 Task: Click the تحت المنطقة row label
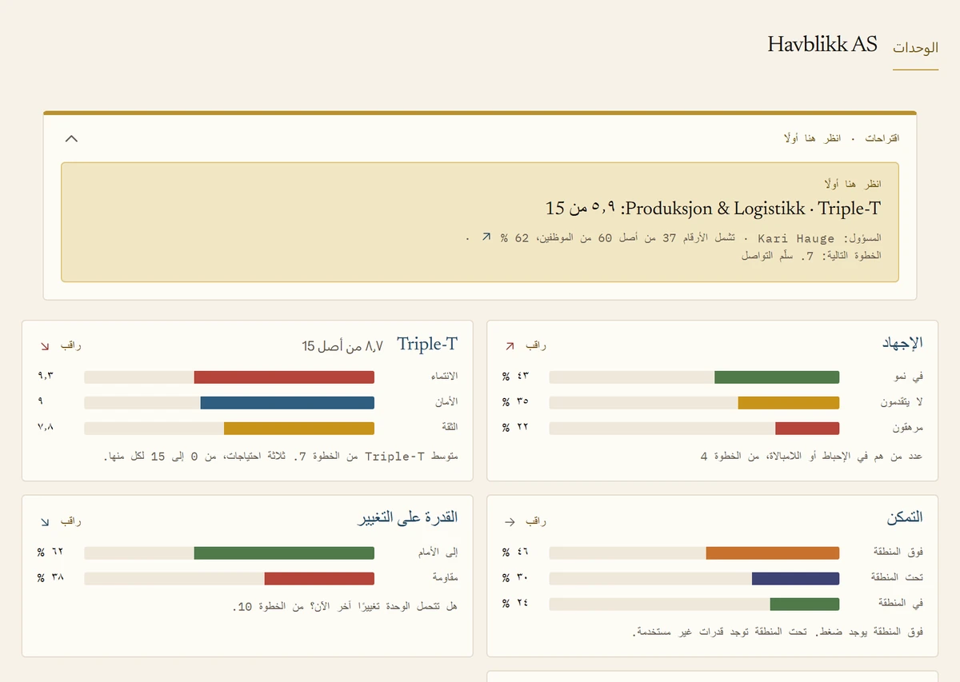pos(898,578)
